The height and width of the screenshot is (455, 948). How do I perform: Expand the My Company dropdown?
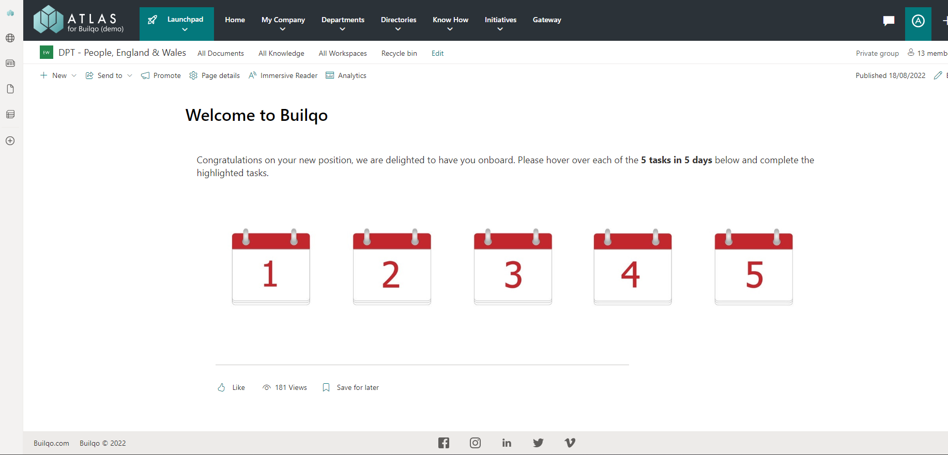pyautogui.click(x=283, y=24)
